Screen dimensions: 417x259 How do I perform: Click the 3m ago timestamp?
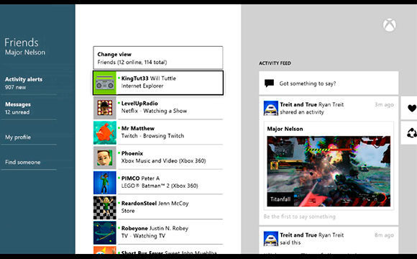(385, 104)
